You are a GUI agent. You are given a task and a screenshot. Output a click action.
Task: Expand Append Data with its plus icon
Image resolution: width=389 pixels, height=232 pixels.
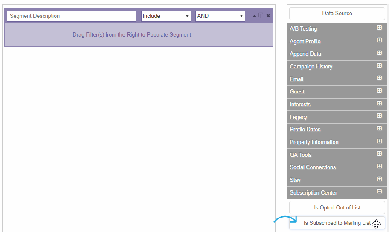tap(379, 53)
